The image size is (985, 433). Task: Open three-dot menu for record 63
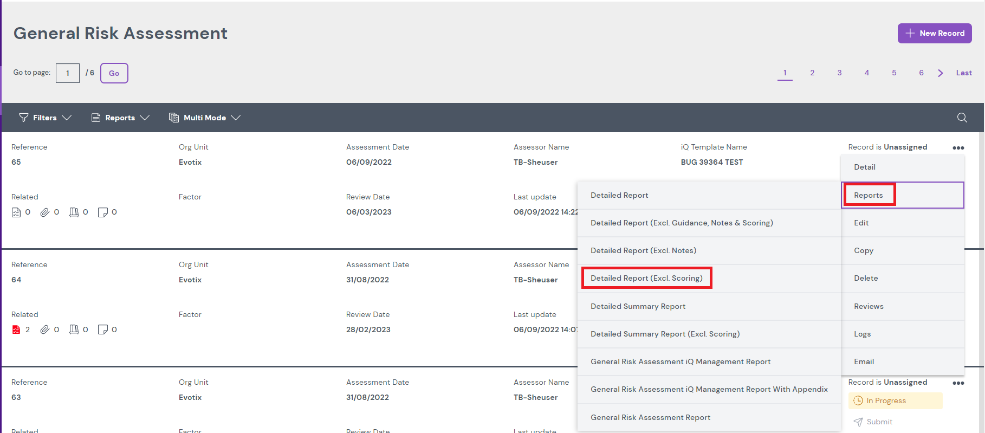coord(958,383)
